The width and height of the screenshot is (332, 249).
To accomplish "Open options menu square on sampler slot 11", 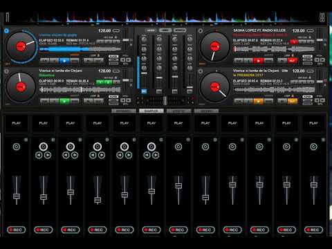I will pos(296,140).
